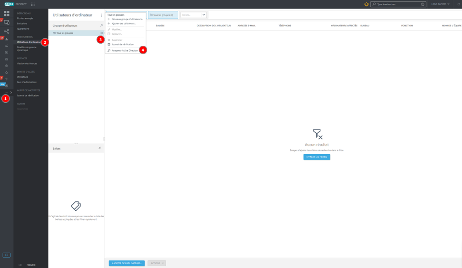Expand the LIENS RAPIDES dropdown
Viewport: 462px width, 268px height.
click(x=440, y=4)
